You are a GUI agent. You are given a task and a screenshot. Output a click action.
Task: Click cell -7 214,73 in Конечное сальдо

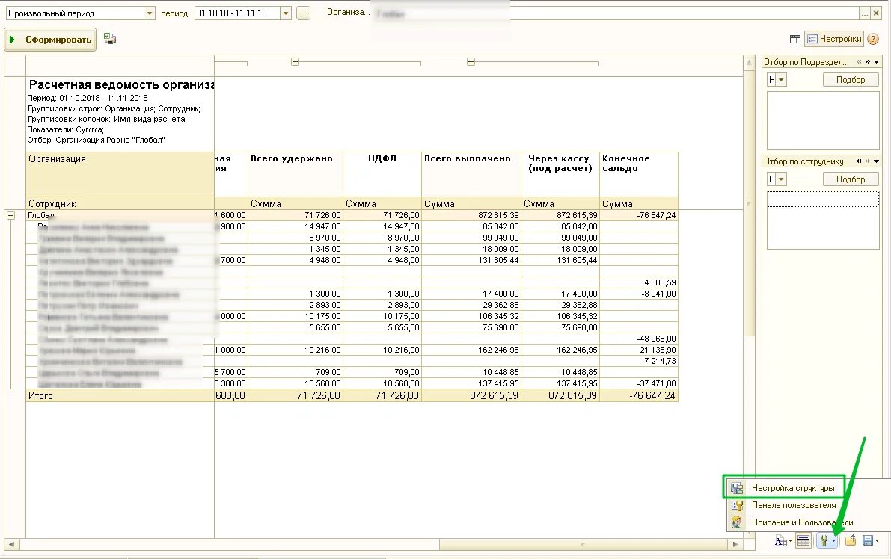(639, 361)
